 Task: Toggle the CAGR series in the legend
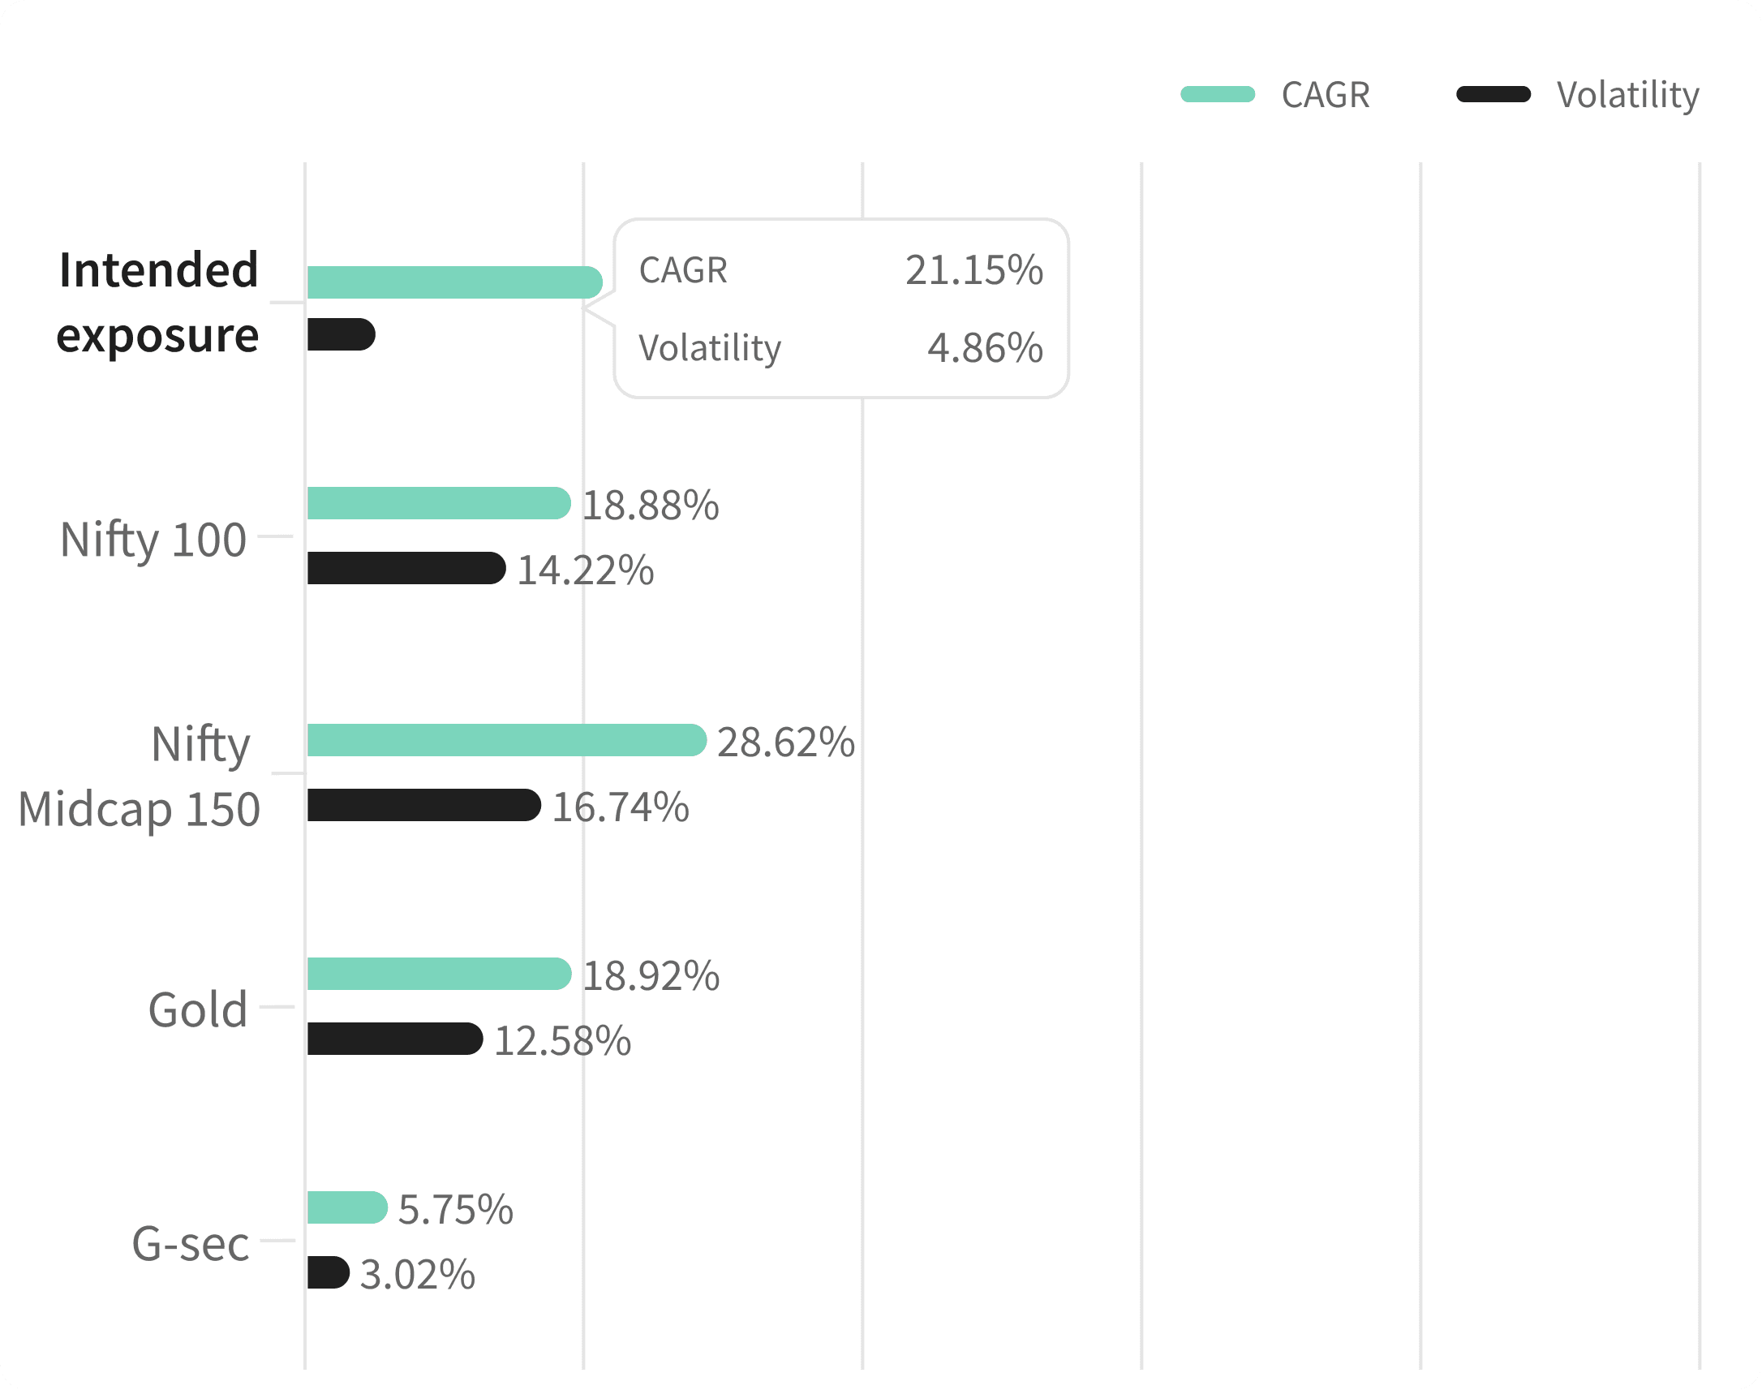pyautogui.click(x=1324, y=95)
